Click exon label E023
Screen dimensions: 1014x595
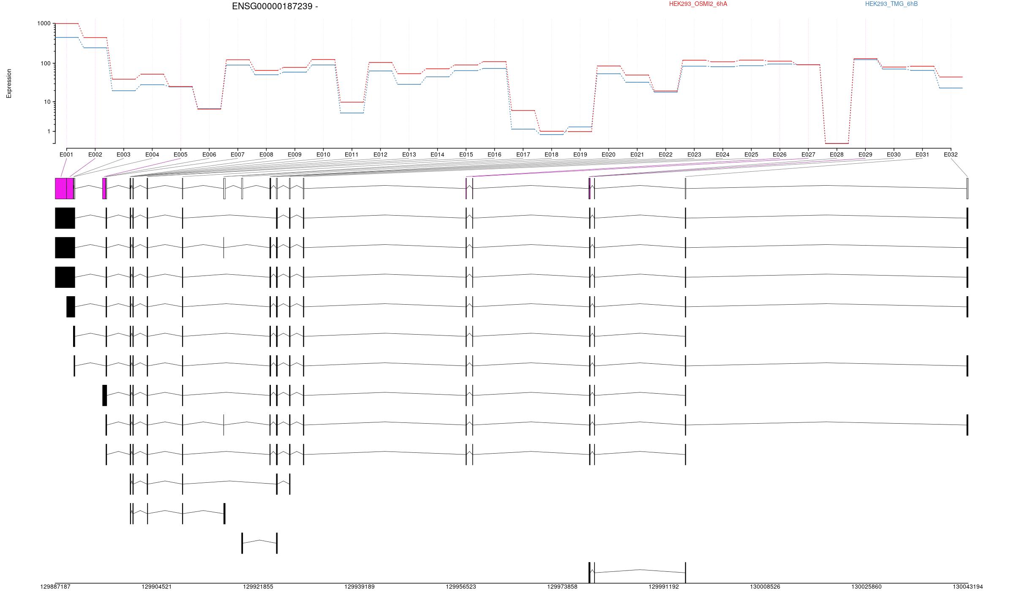(694, 154)
